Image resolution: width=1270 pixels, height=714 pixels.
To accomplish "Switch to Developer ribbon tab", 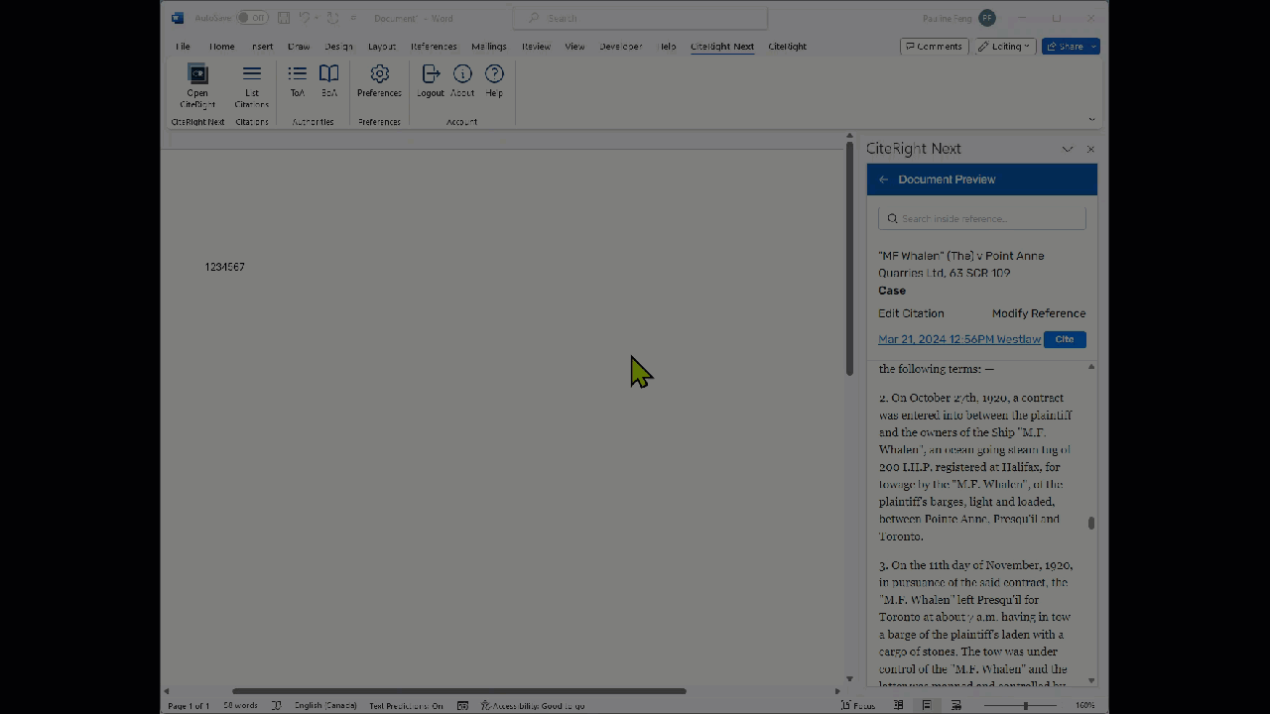I will click(621, 47).
